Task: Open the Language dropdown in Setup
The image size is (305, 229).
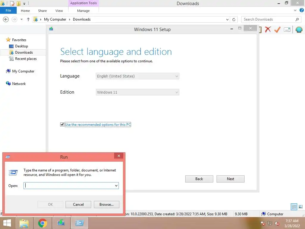Action: (x=137, y=76)
